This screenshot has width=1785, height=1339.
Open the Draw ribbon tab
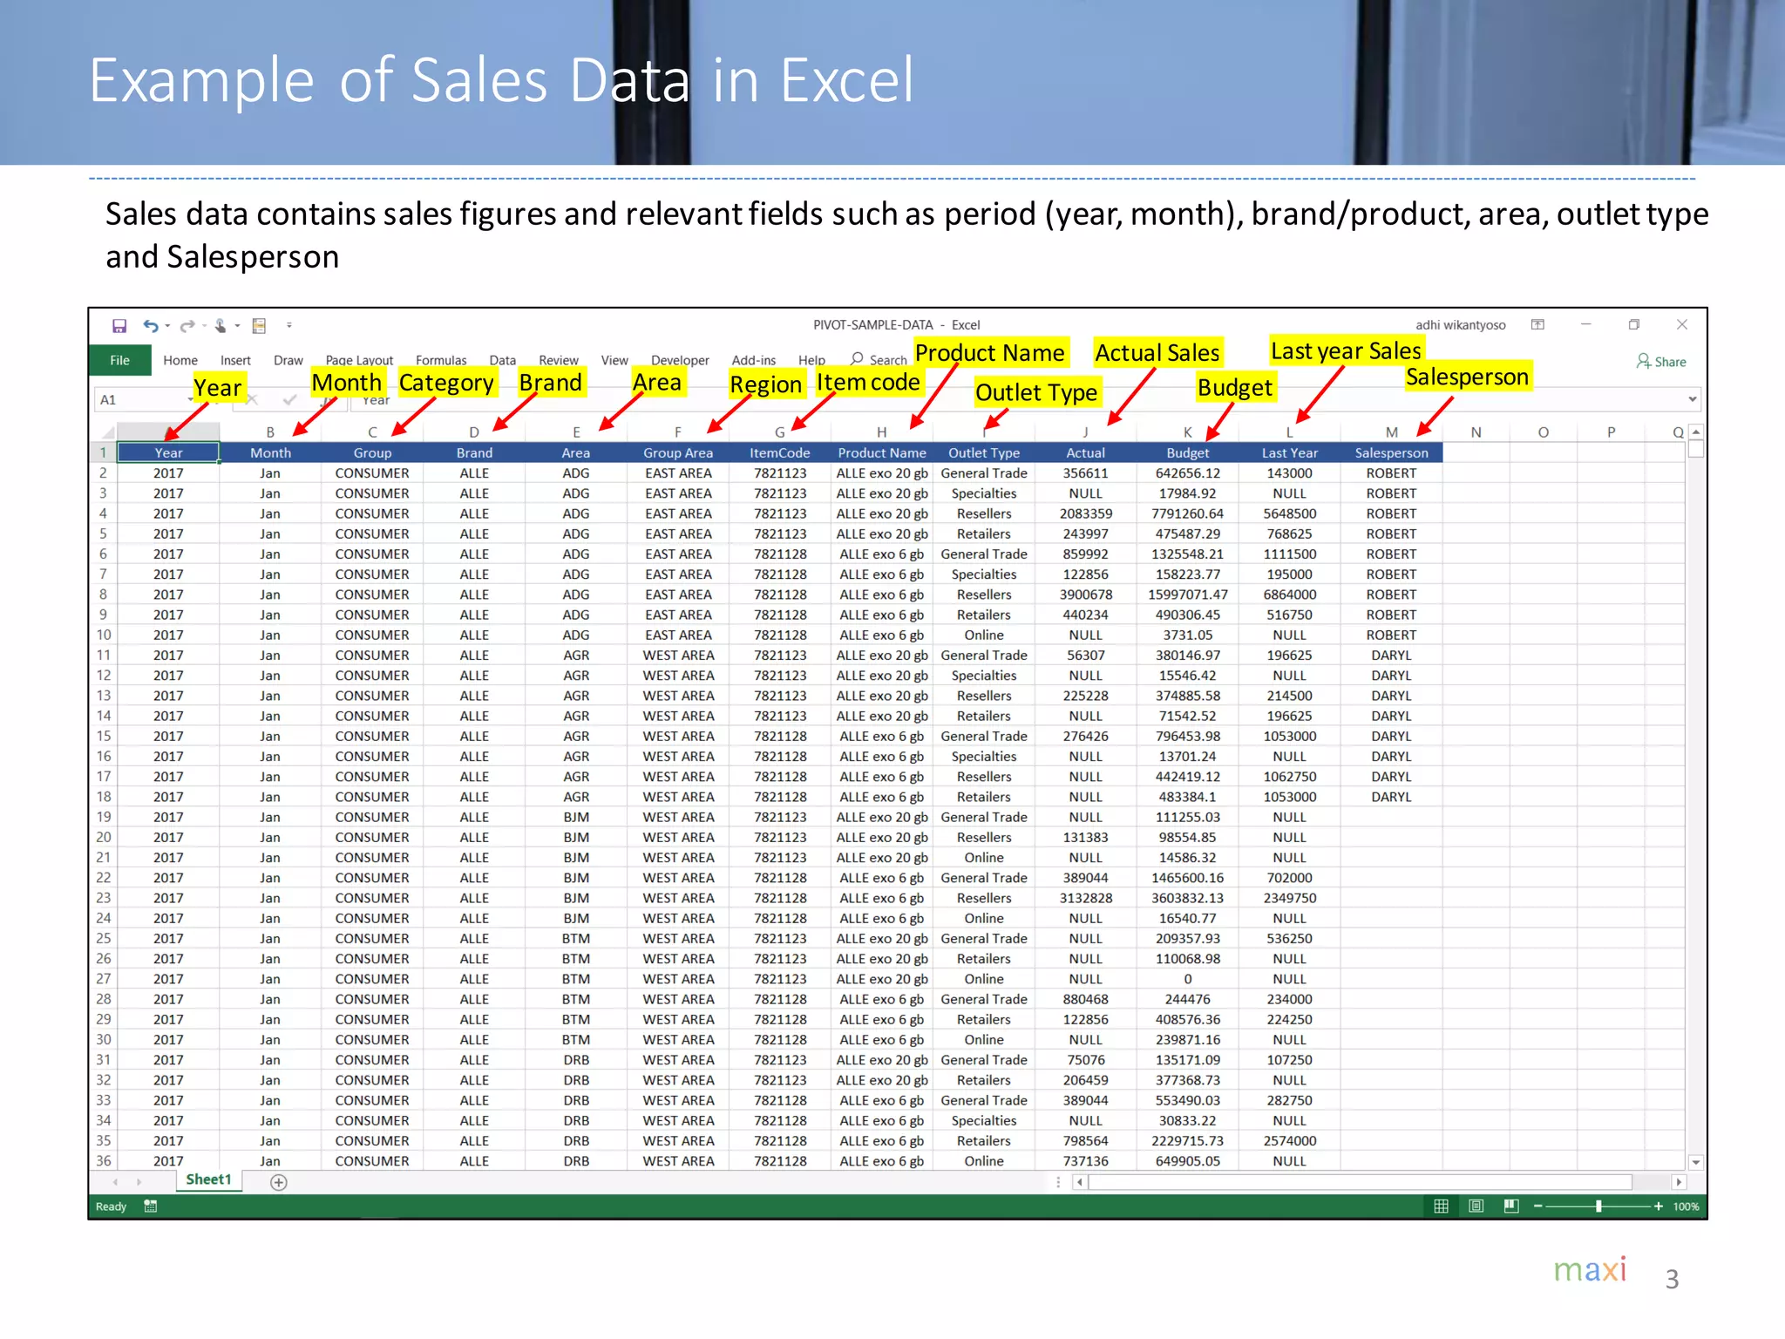pos(288,360)
